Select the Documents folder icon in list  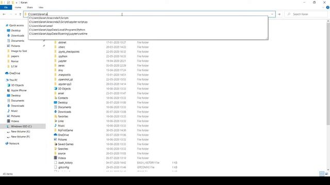point(56,107)
